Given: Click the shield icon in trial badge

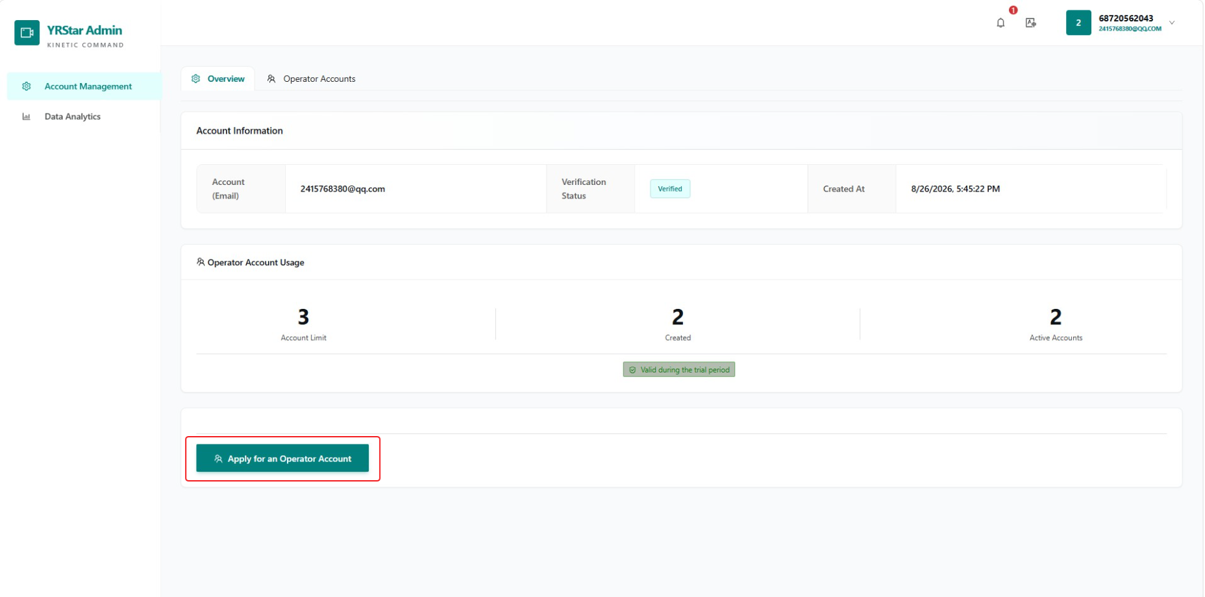Looking at the screenshot, I should pos(632,370).
